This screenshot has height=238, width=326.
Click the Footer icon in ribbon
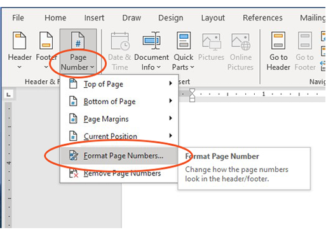pos(46,41)
